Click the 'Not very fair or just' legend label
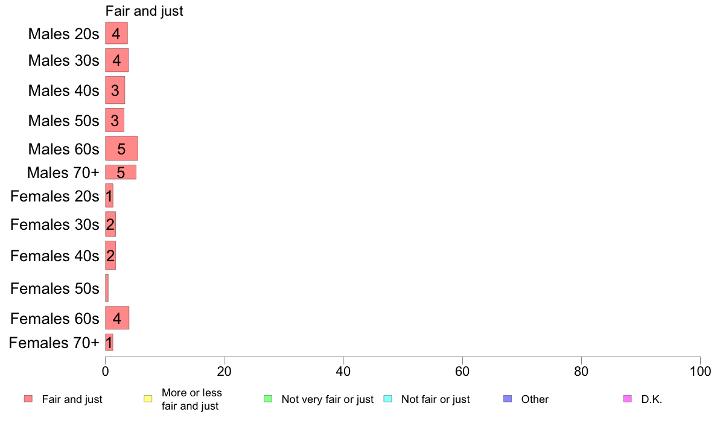Image resolution: width=717 pixels, height=444 pixels. click(327, 399)
